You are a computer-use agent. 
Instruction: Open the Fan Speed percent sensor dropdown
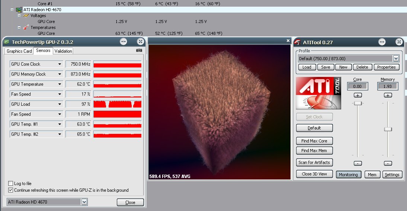60,94
